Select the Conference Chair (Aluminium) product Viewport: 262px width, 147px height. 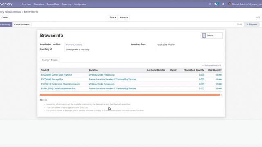[x=60, y=84]
